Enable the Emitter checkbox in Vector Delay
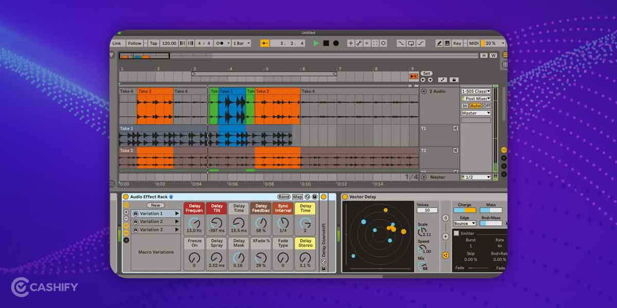The width and height of the screenshot is (617, 308). click(x=456, y=233)
